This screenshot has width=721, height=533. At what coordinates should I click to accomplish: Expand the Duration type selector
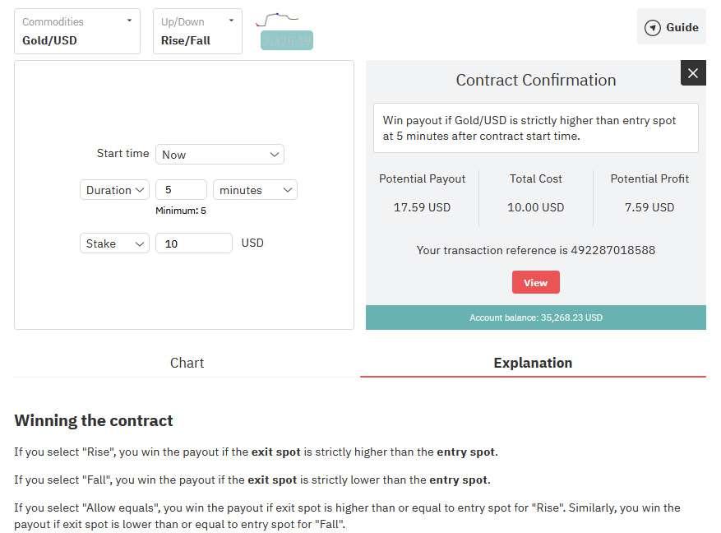tap(115, 190)
